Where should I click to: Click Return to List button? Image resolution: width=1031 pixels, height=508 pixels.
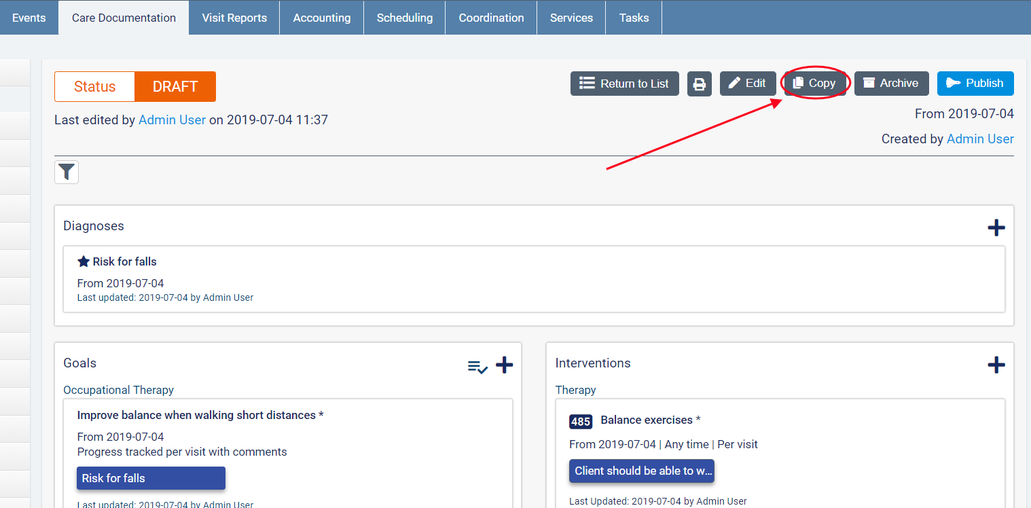(624, 84)
